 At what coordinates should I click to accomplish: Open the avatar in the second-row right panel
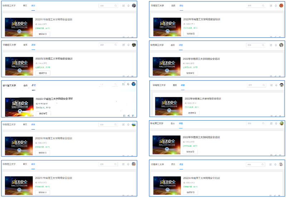pos(281,45)
